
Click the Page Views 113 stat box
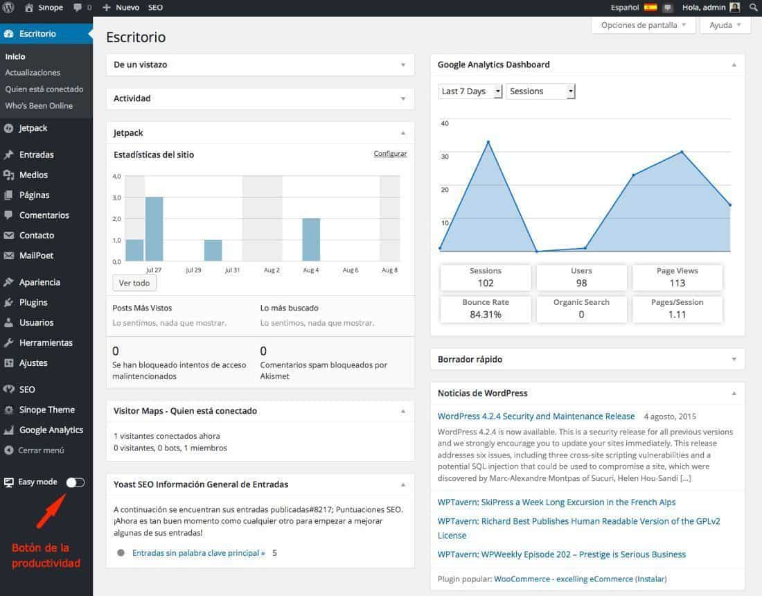677,277
